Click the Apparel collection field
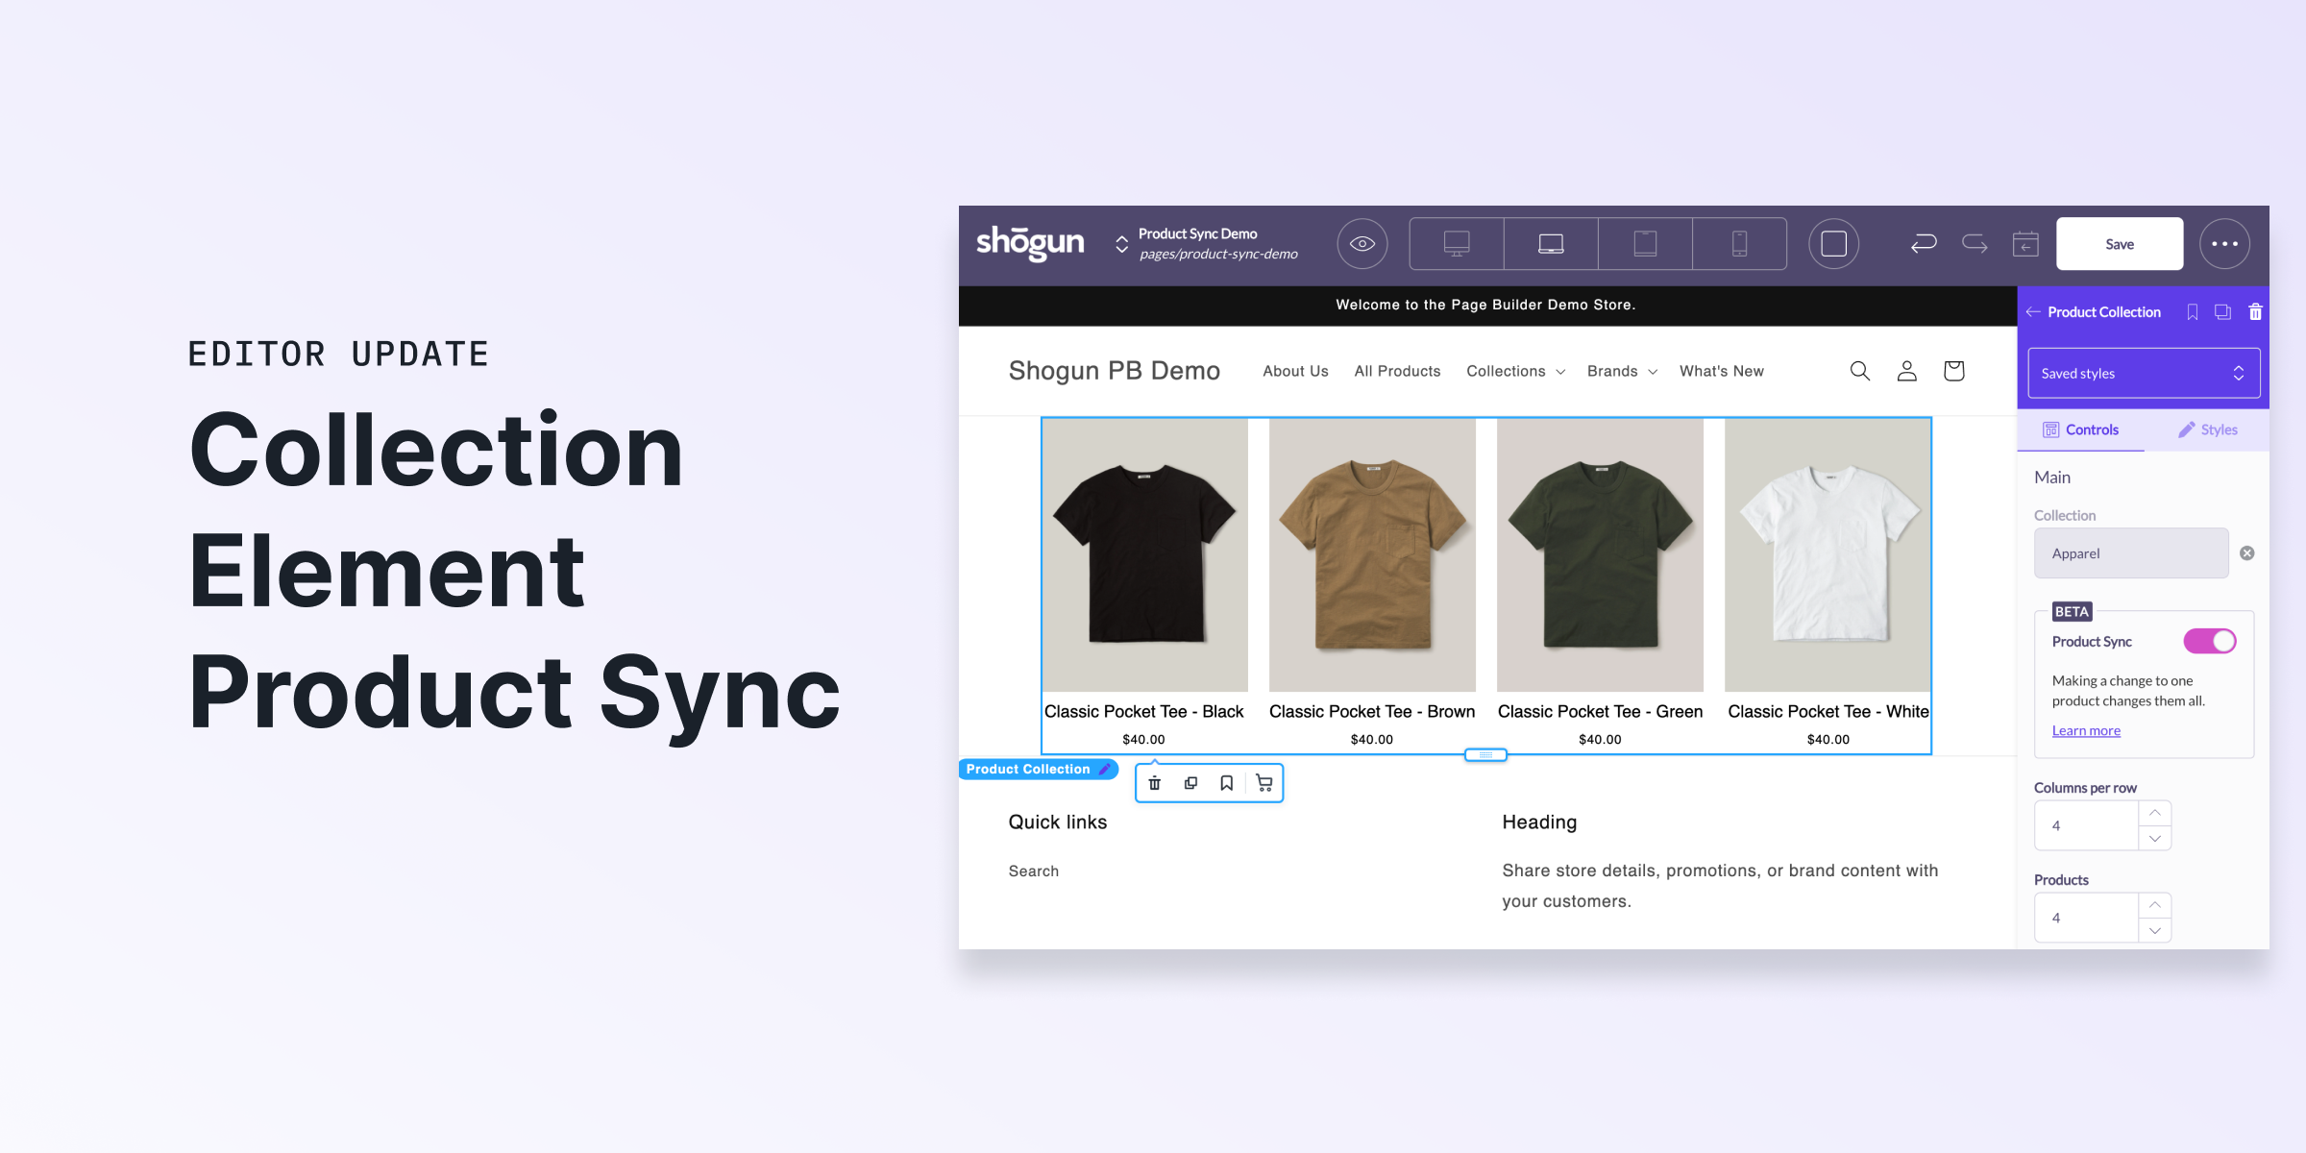This screenshot has height=1153, width=2306. [x=2131, y=553]
